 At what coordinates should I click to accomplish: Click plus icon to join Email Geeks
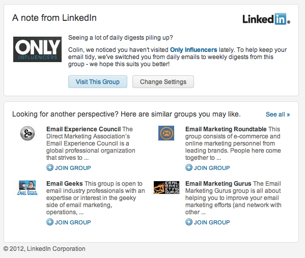[x=50, y=222]
